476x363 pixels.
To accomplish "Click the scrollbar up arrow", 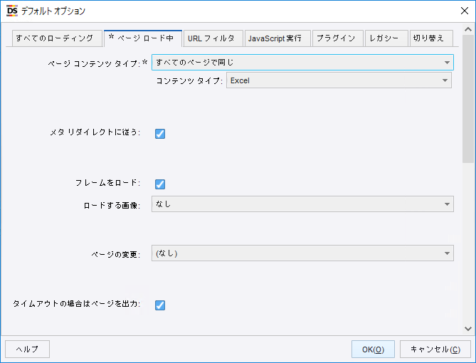I will coord(468,29).
